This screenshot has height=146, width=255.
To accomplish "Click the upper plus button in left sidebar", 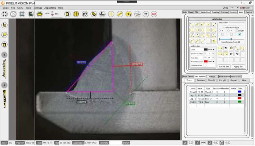I will click(x=4, y=55).
